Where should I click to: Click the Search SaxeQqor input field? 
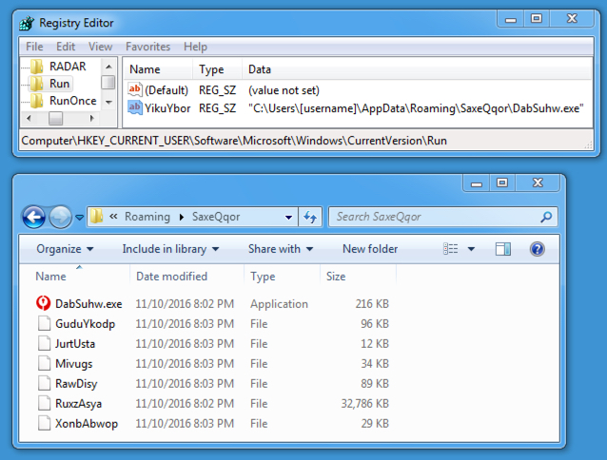pyautogui.click(x=442, y=217)
